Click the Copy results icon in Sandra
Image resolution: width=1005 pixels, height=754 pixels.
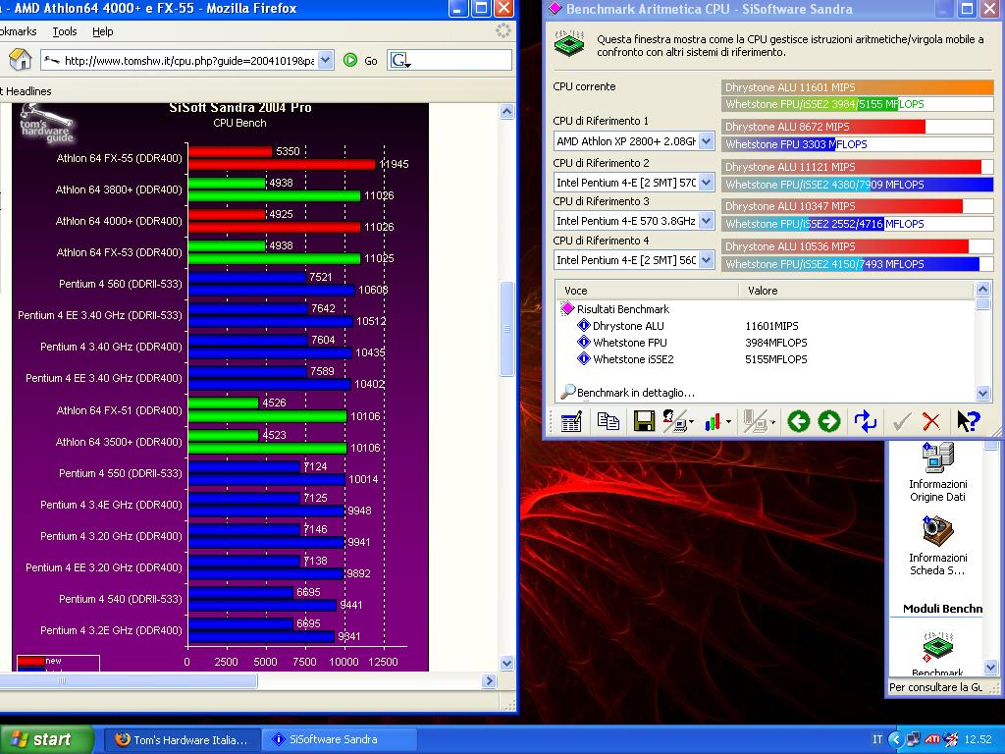tap(608, 421)
